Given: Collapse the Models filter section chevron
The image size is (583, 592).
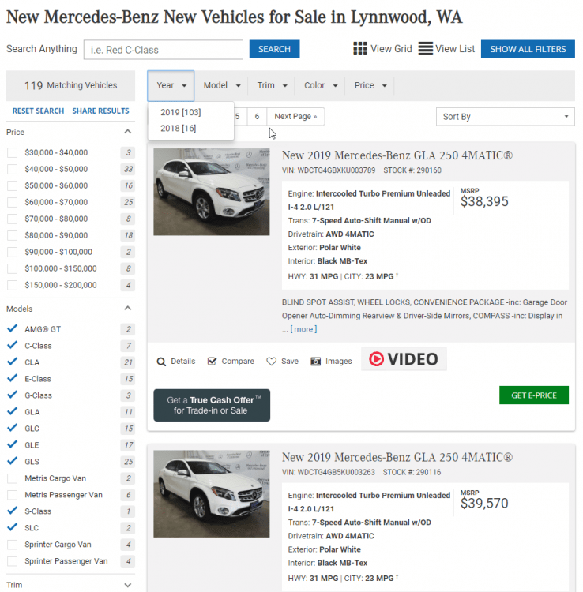Looking at the screenshot, I should pyautogui.click(x=128, y=309).
